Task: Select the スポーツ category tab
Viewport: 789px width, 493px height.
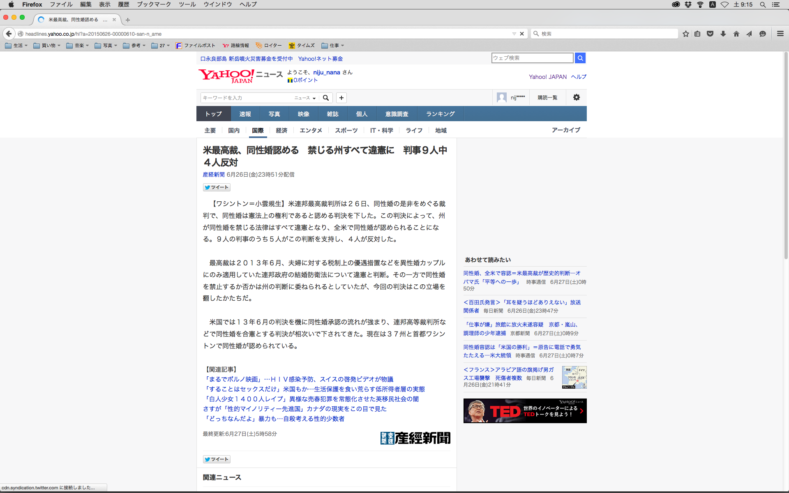Action: [x=346, y=130]
